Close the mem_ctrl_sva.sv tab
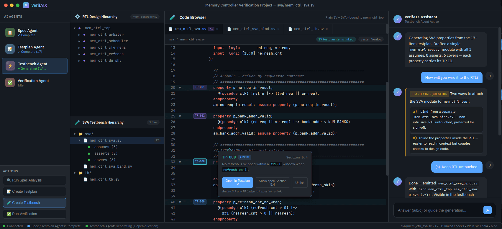 click(x=217, y=29)
